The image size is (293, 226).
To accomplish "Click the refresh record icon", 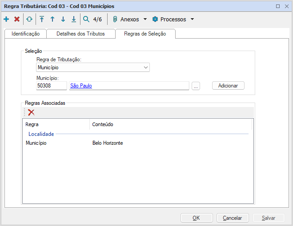I will pyautogui.click(x=29, y=19).
